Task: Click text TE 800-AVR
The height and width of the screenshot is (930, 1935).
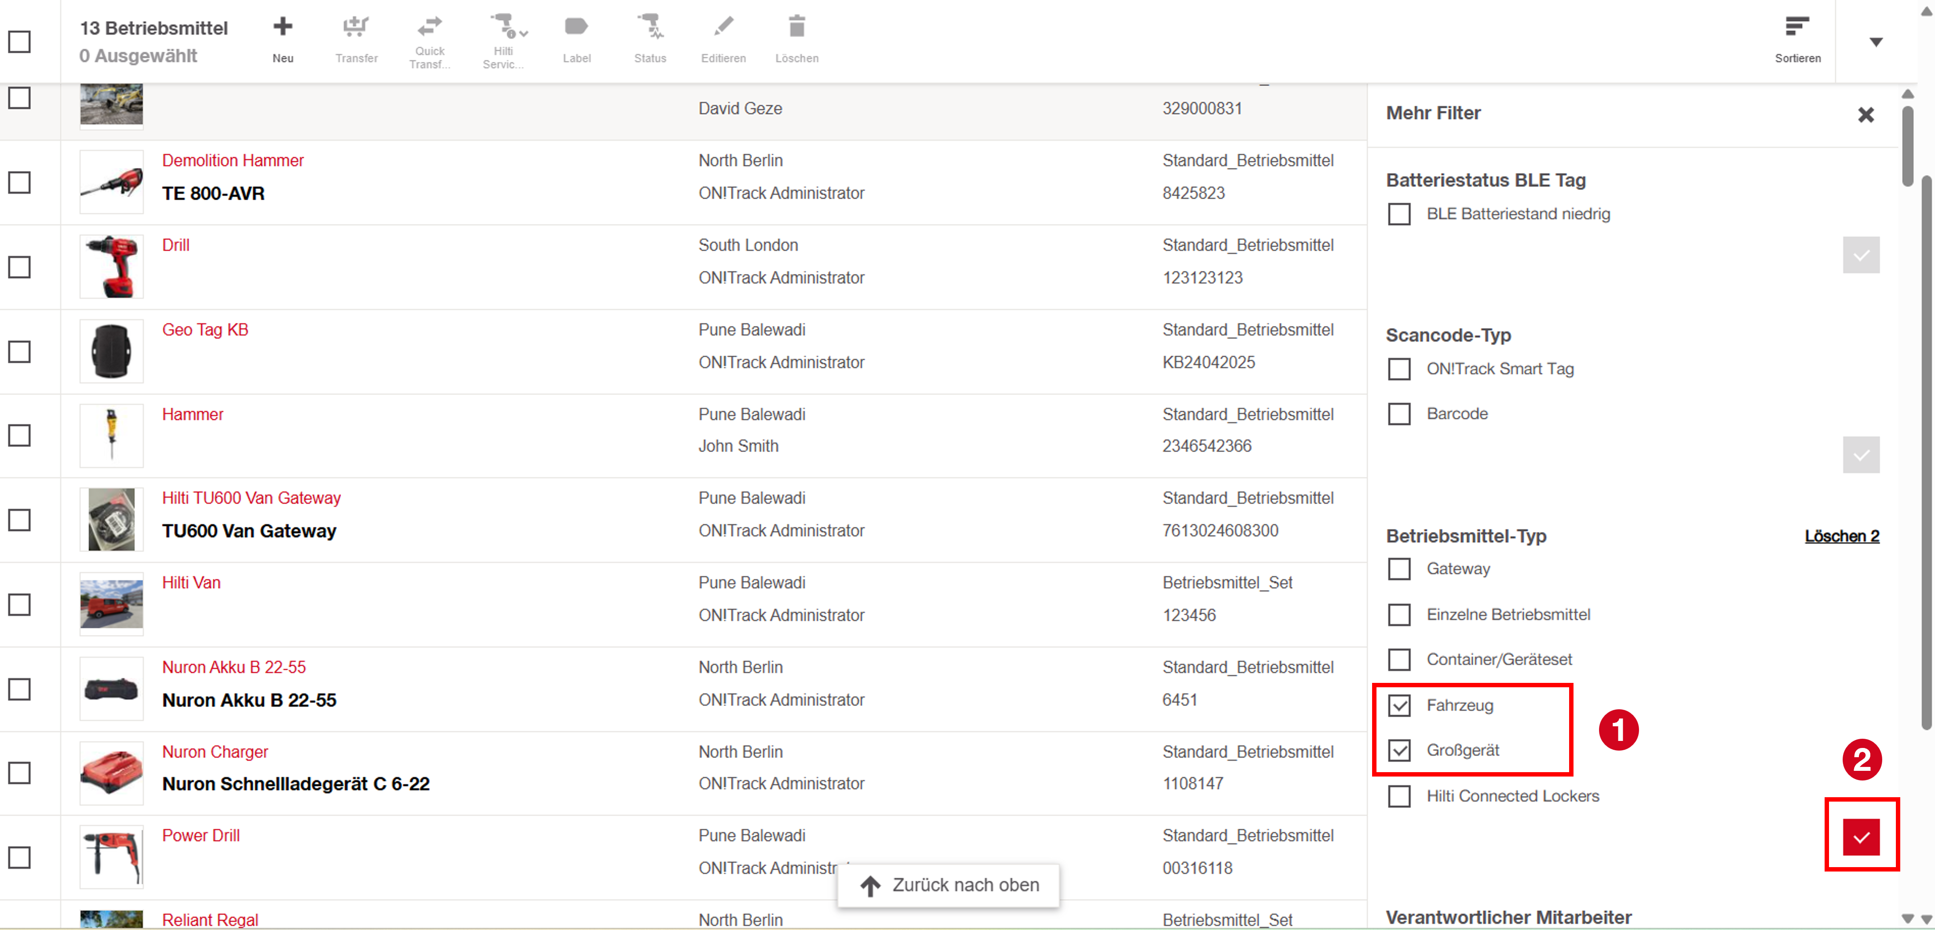Action: [x=213, y=194]
